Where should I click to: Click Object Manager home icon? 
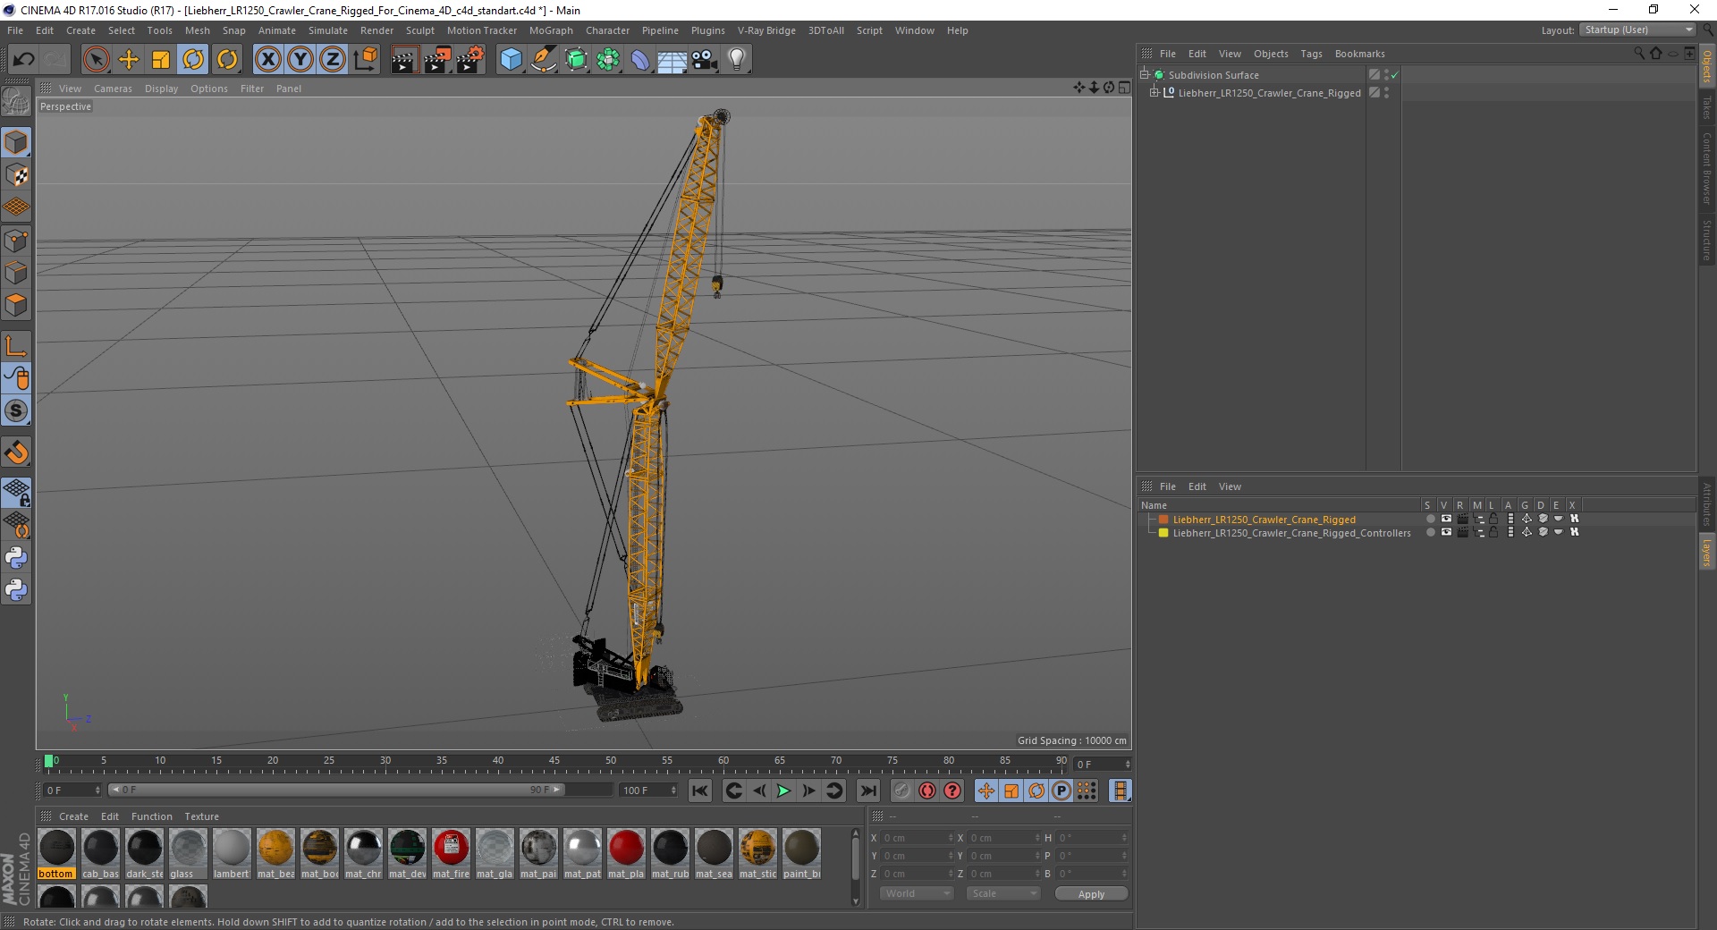tap(1655, 54)
